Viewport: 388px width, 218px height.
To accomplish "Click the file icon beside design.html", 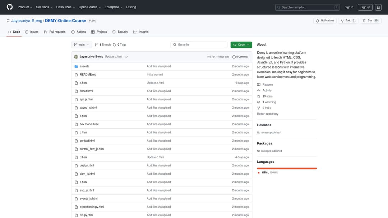I will pos(76,166).
